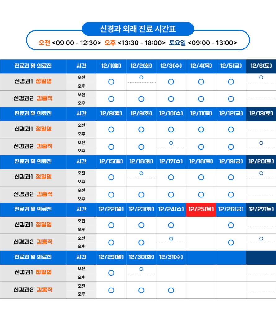Image resolution: width=276 pixels, height=326 pixels.
Task: Click the 신경과2 circle under 12/5(금)
Action: click(x=231, y=99)
